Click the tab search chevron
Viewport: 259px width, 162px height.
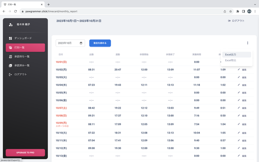pyautogui.click(x=255, y=4)
